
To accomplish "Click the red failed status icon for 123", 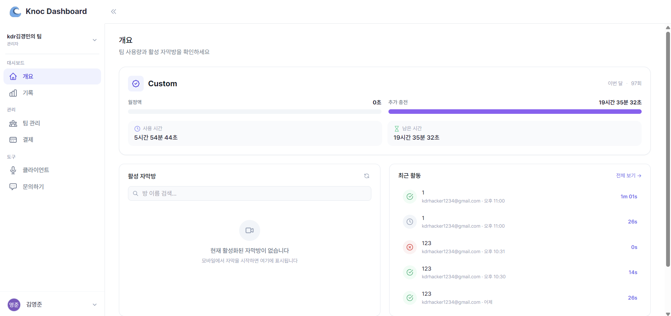I will tap(409, 247).
